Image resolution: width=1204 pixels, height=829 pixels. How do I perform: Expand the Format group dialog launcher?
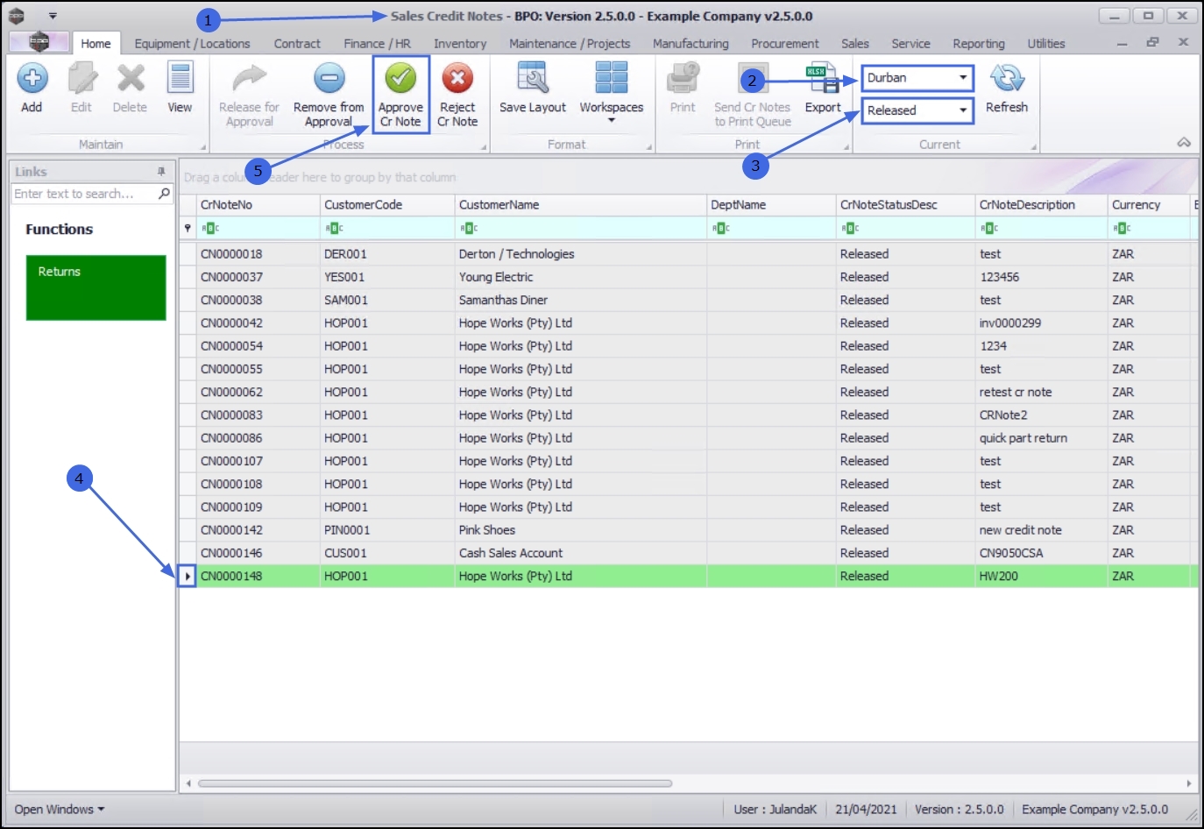pos(649,147)
